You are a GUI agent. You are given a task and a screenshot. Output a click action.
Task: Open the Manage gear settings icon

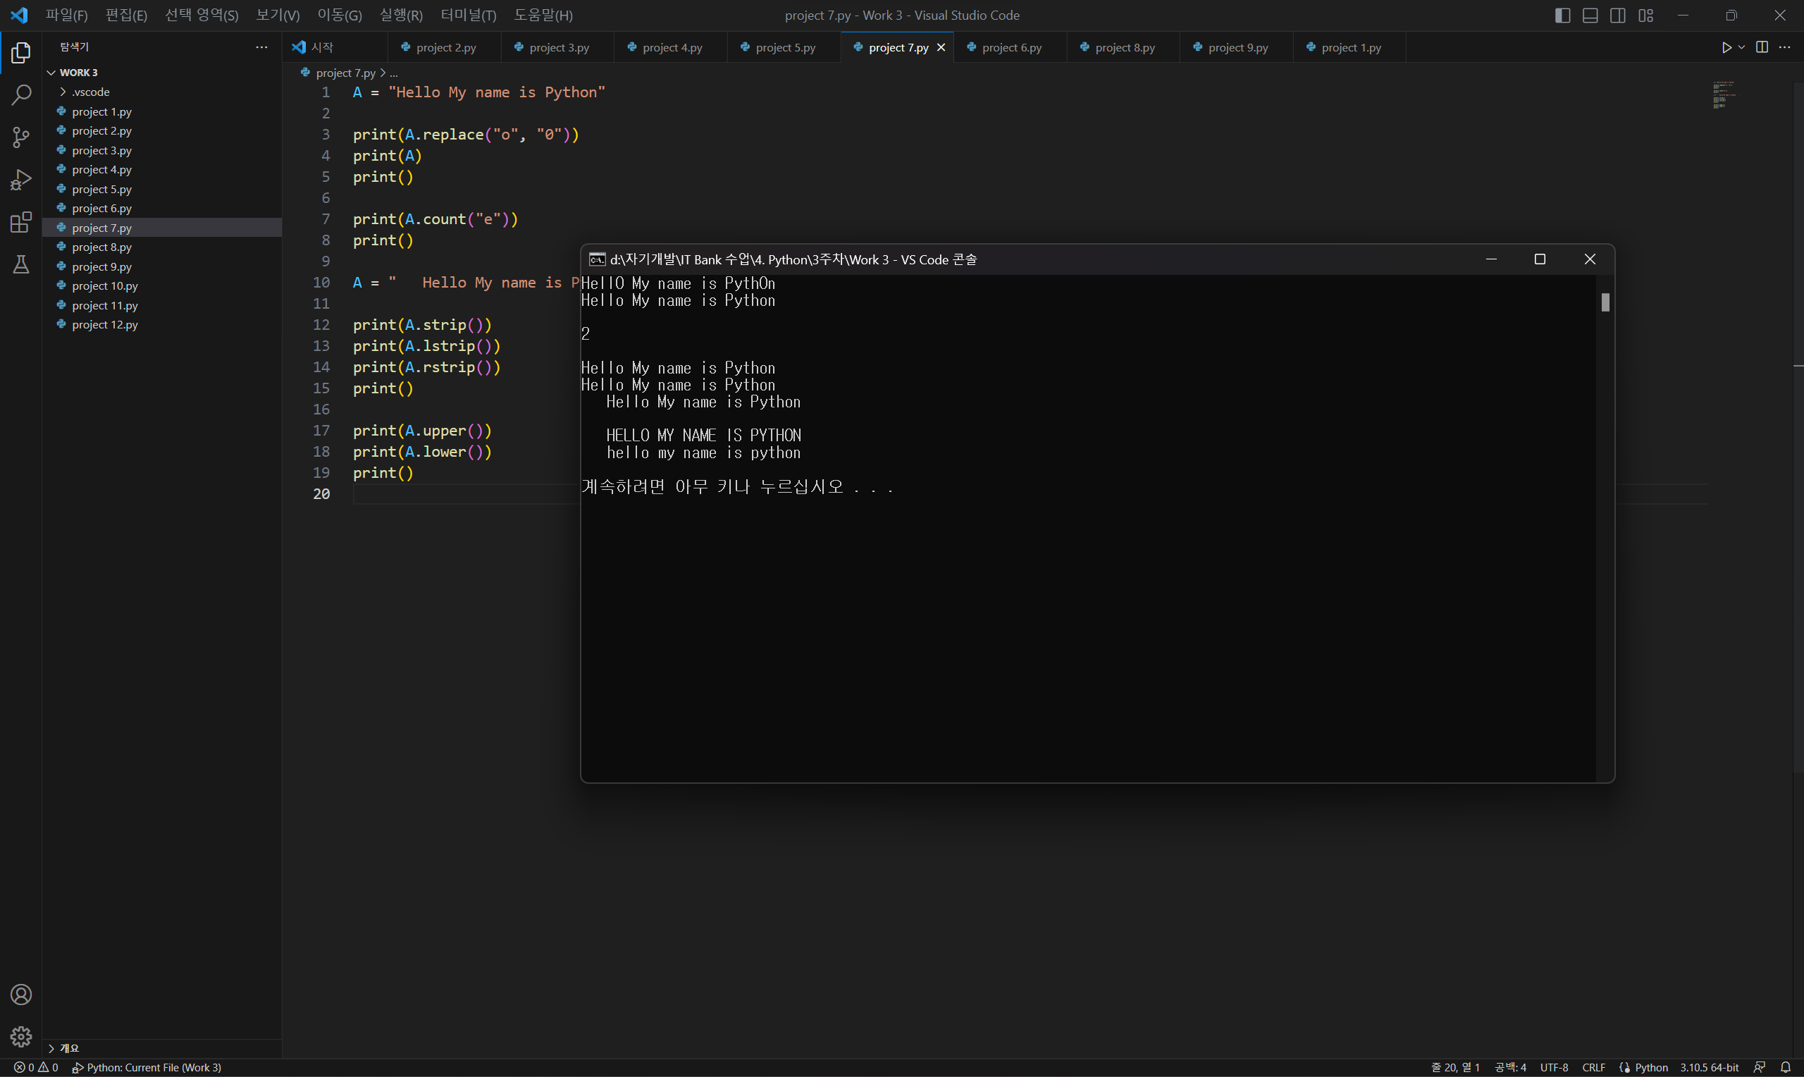(21, 1036)
